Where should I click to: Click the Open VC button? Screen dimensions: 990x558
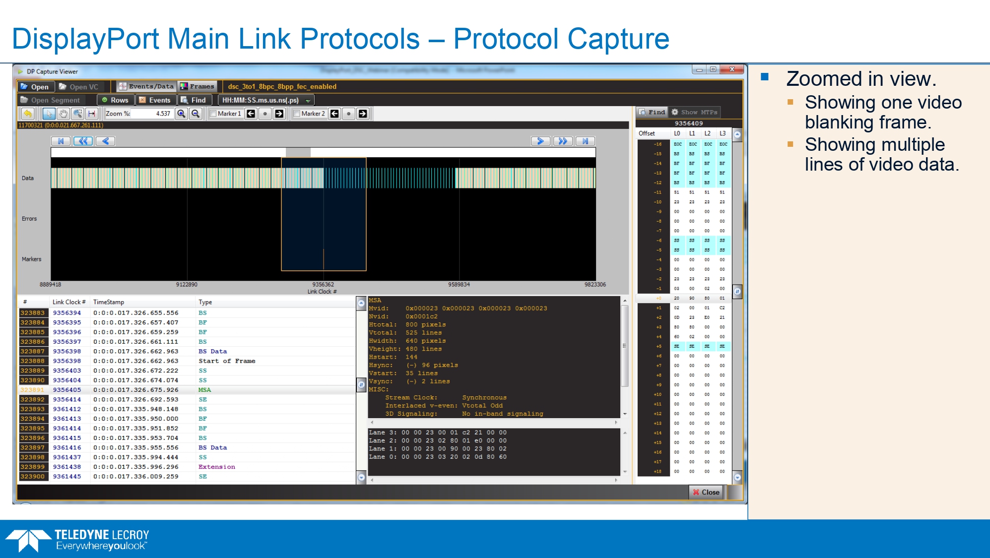click(x=78, y=87)
